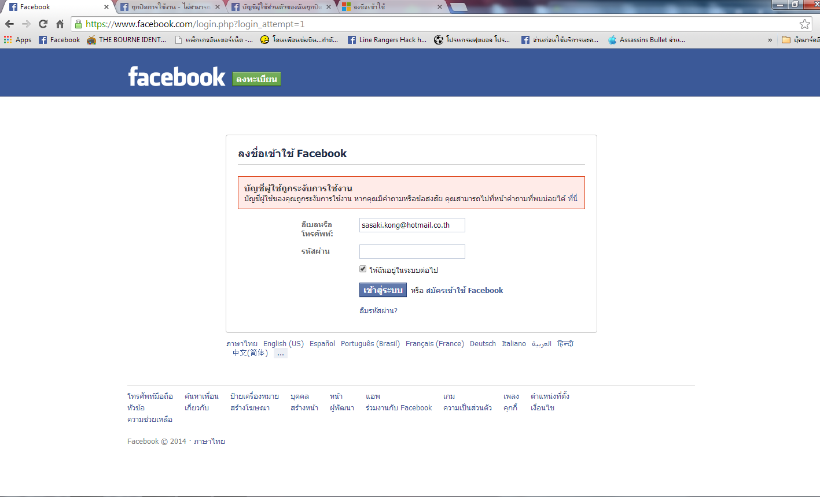This screenshot has height=497, width=820.
Task: Open the Assassins Bullet bookmark
Action: pyautogui.click(x=646, y=40)
